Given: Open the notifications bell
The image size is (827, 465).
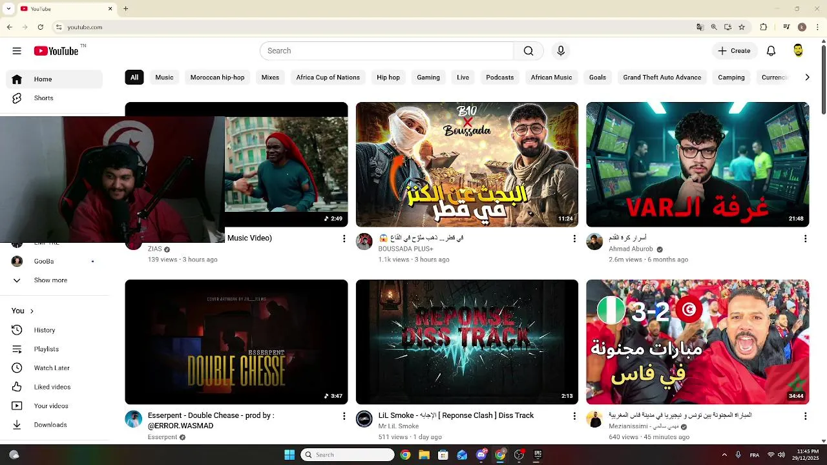Looking at the screenshot, I should [x=771, y=51].
